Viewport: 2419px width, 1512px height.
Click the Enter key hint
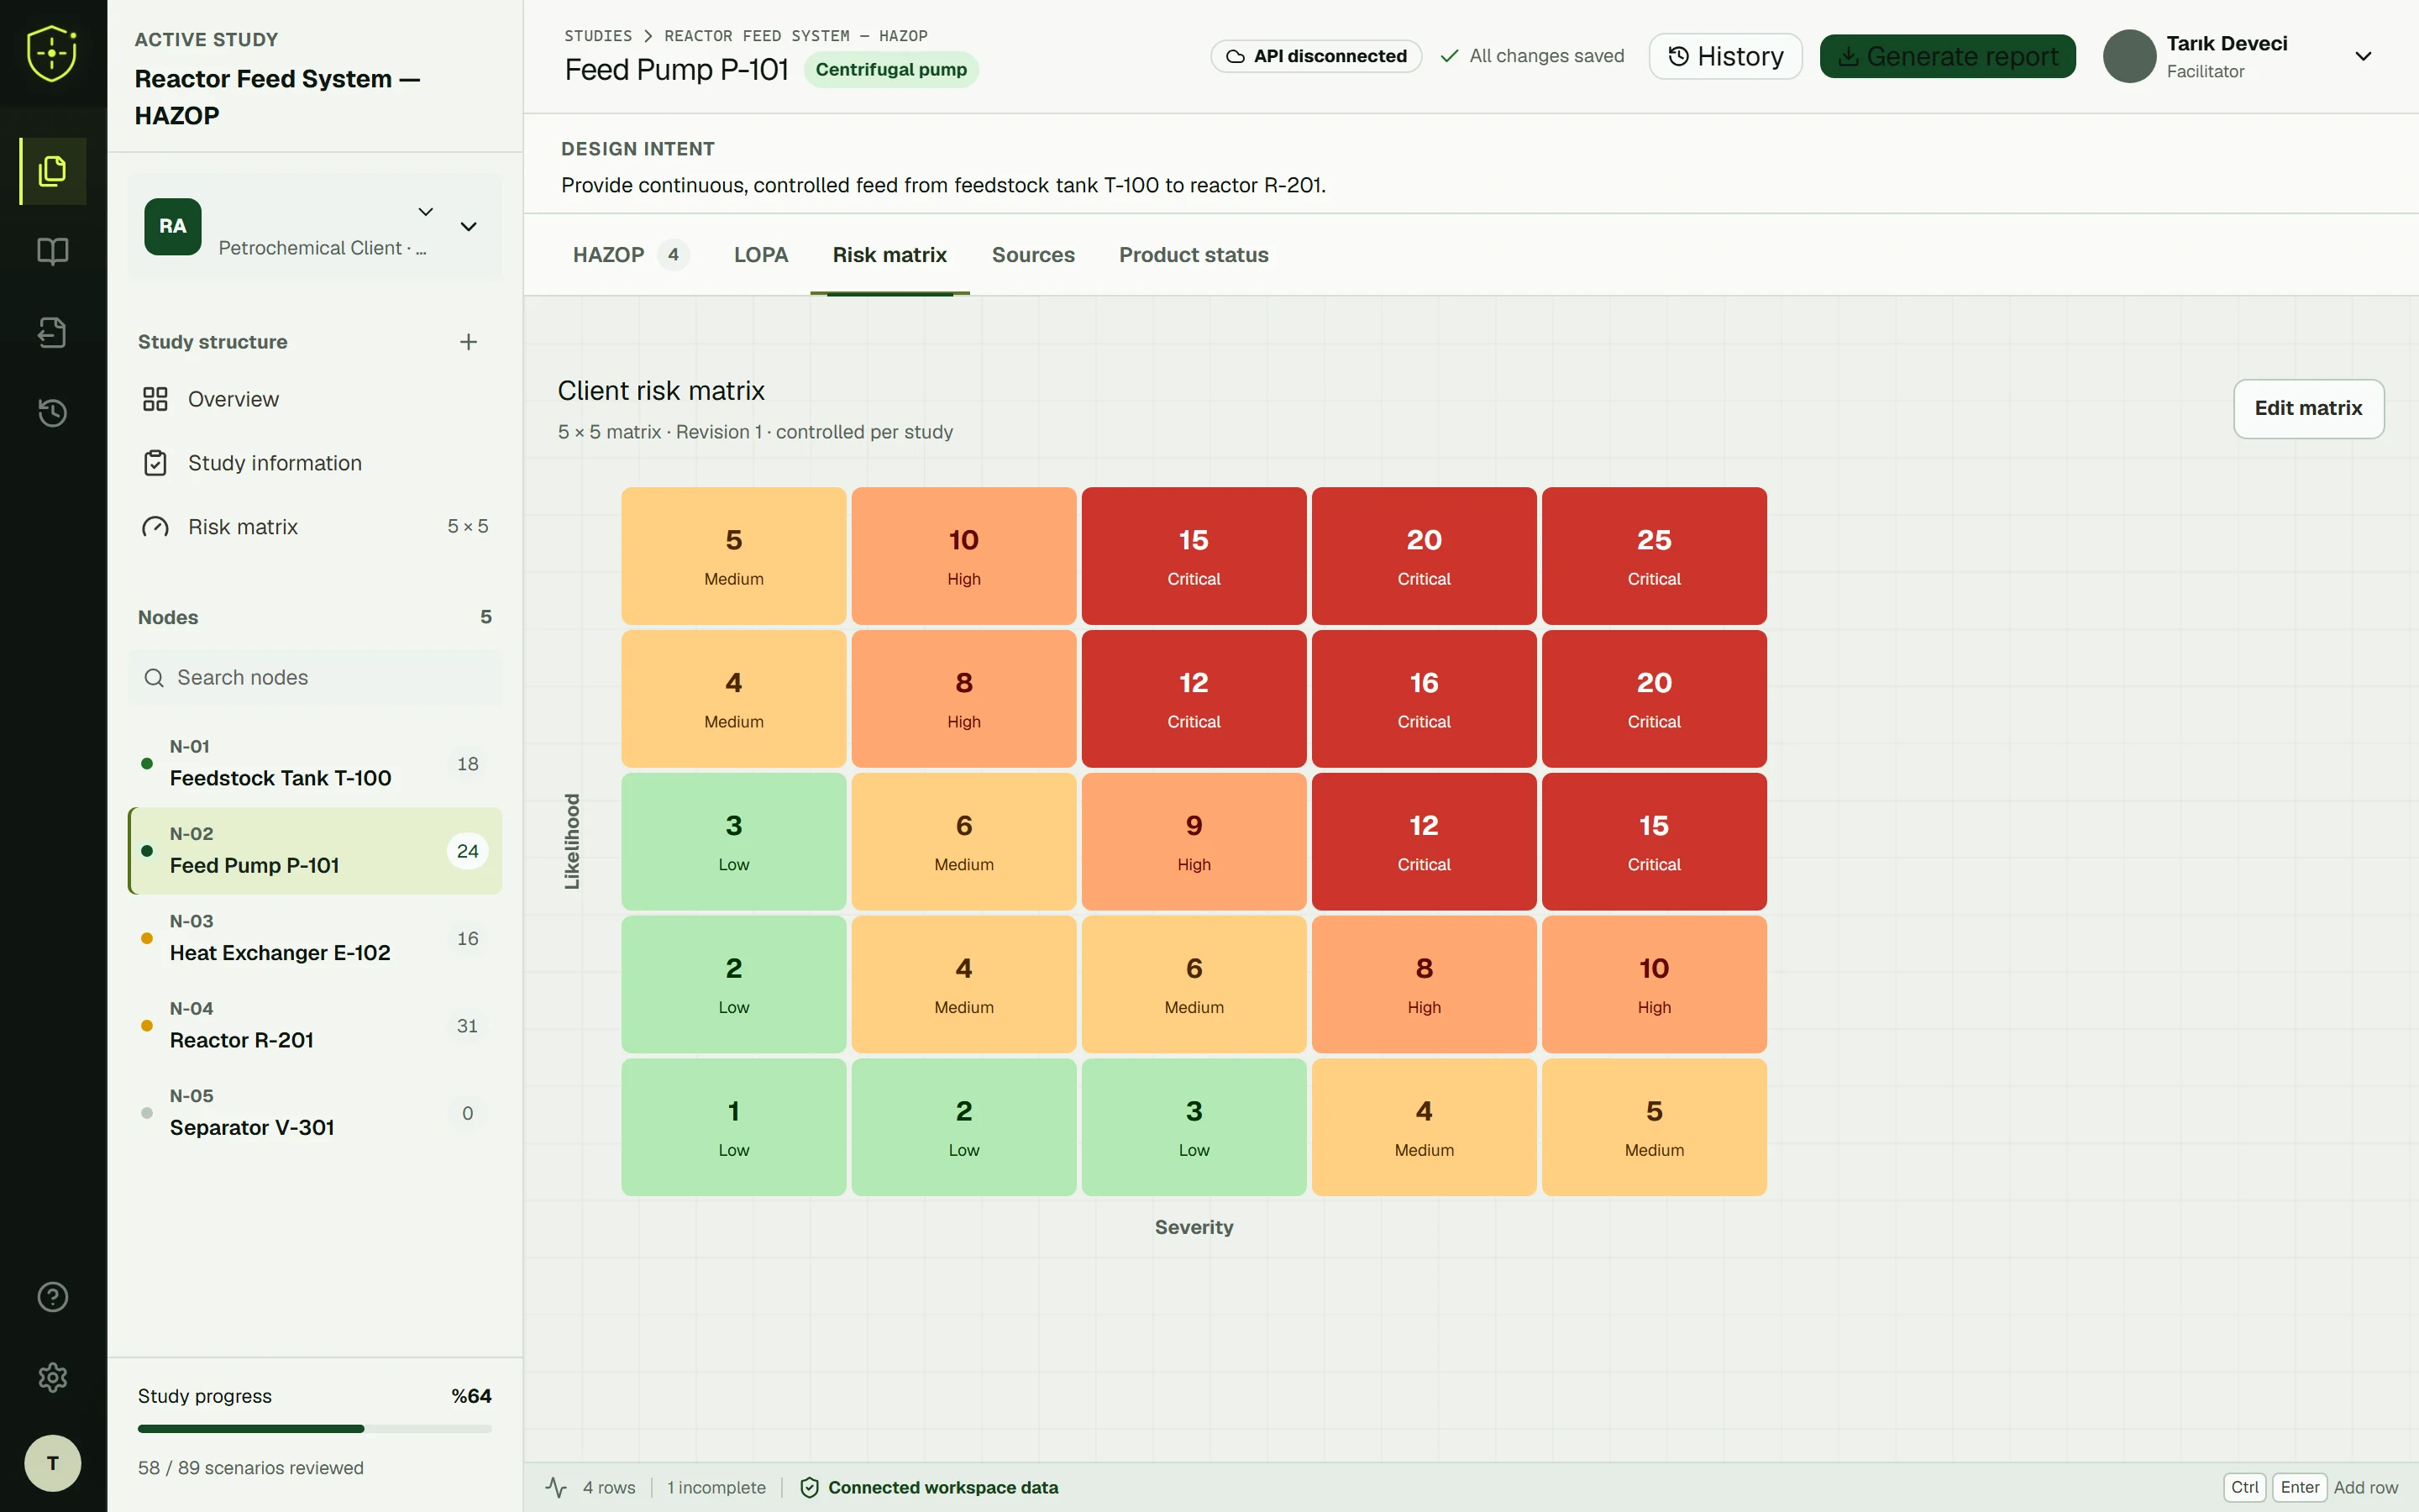(x=2299, y=1487)
